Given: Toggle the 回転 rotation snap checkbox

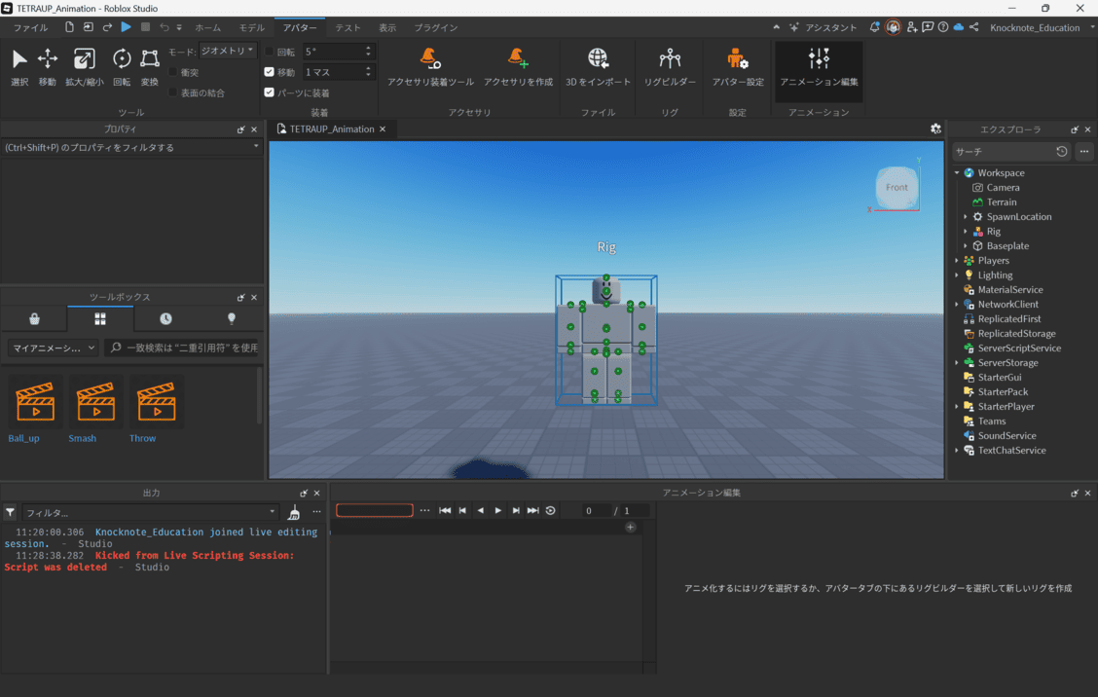Looking at the screenshot, I should (270, 52).
